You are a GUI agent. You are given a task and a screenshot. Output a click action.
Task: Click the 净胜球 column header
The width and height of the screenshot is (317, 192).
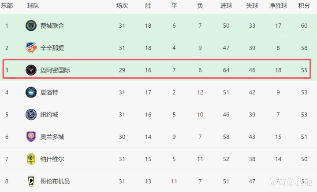point(278,6)
